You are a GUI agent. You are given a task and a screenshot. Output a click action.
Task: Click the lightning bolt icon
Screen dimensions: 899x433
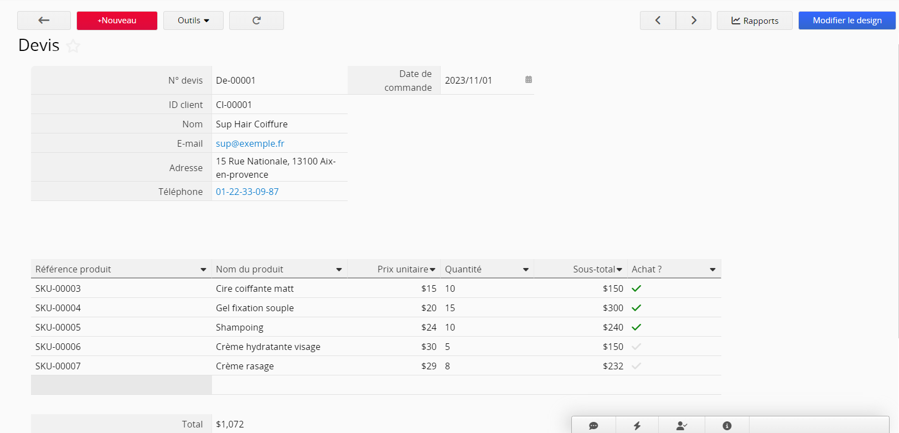click(637, 425)
